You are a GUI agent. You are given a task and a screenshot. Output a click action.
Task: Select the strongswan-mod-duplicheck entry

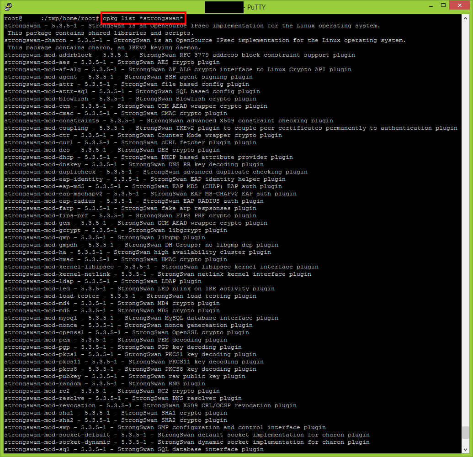pos(156,172)
